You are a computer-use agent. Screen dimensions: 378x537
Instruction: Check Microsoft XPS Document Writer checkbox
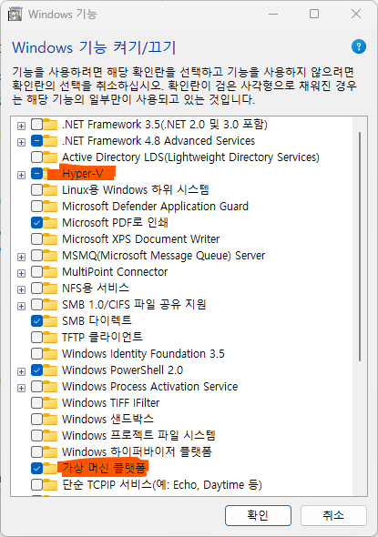36,239
